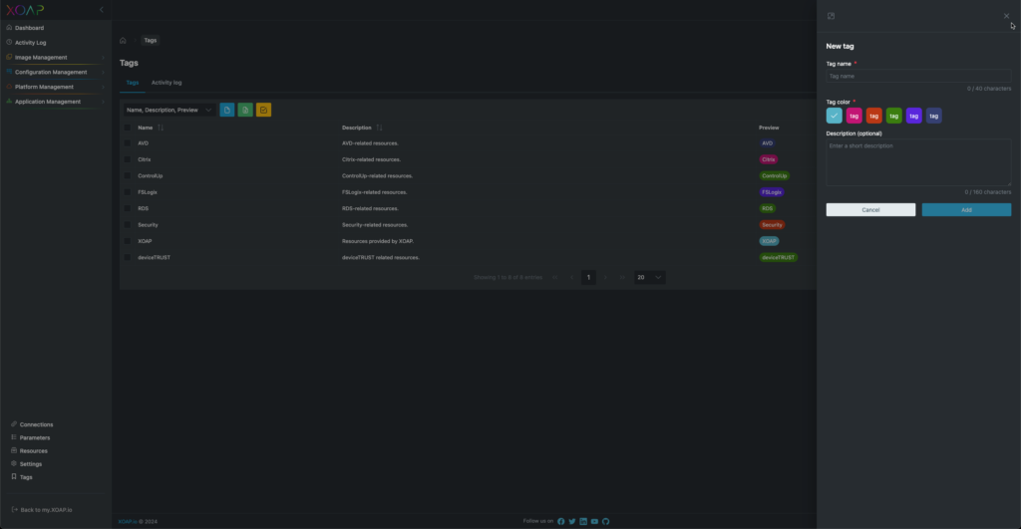
Task: Click the Dashboard icon in the sidebar
Action: 9,27
